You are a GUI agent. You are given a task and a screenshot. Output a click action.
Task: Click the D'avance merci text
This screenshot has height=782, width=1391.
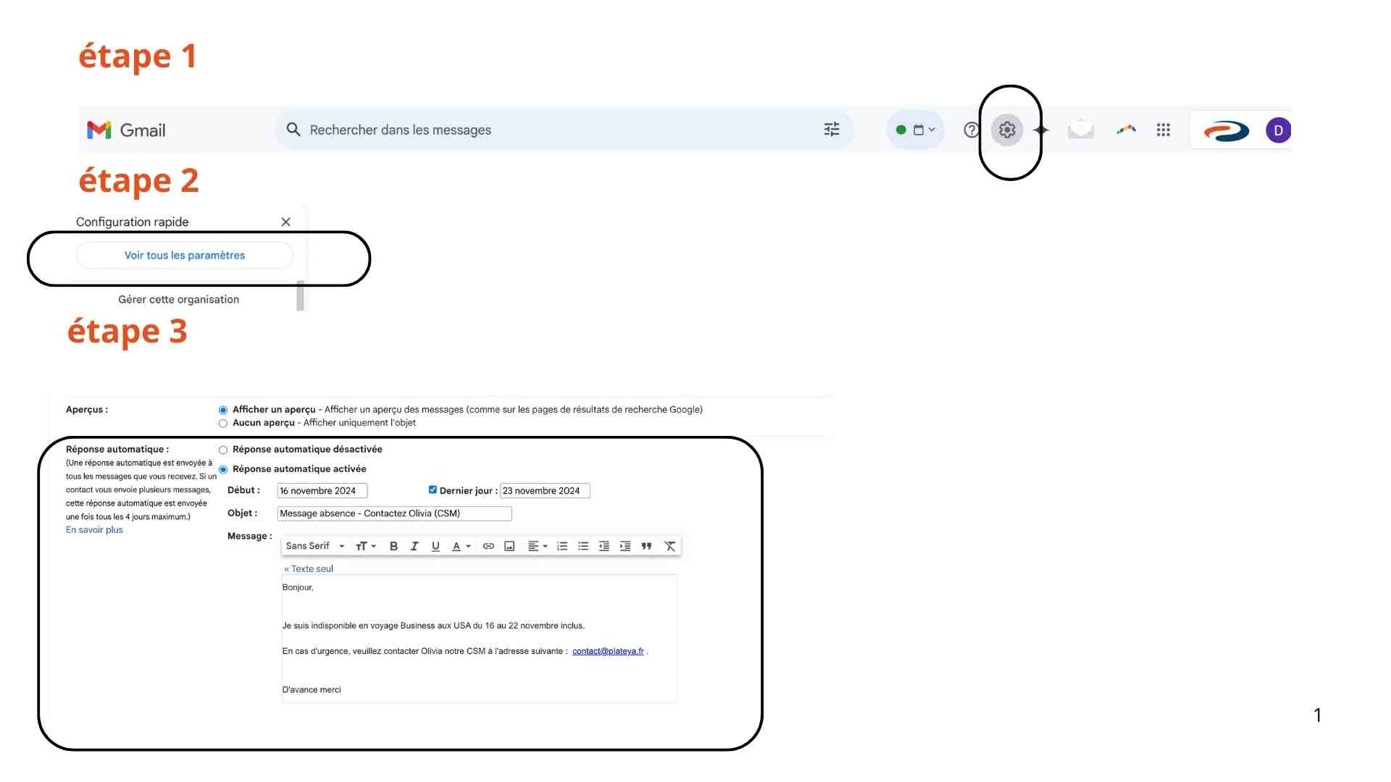coord(312,690)
